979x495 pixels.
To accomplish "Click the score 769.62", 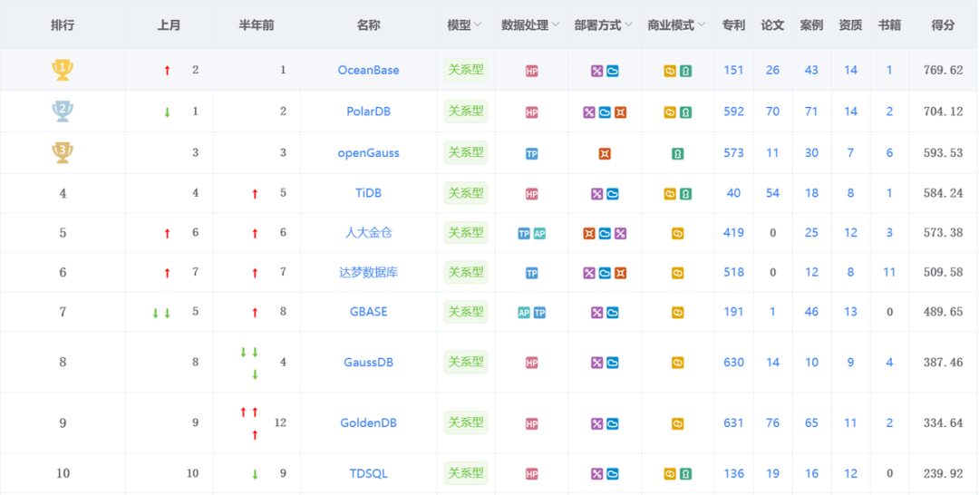I will pyautogui.click(x=944, y=70).
